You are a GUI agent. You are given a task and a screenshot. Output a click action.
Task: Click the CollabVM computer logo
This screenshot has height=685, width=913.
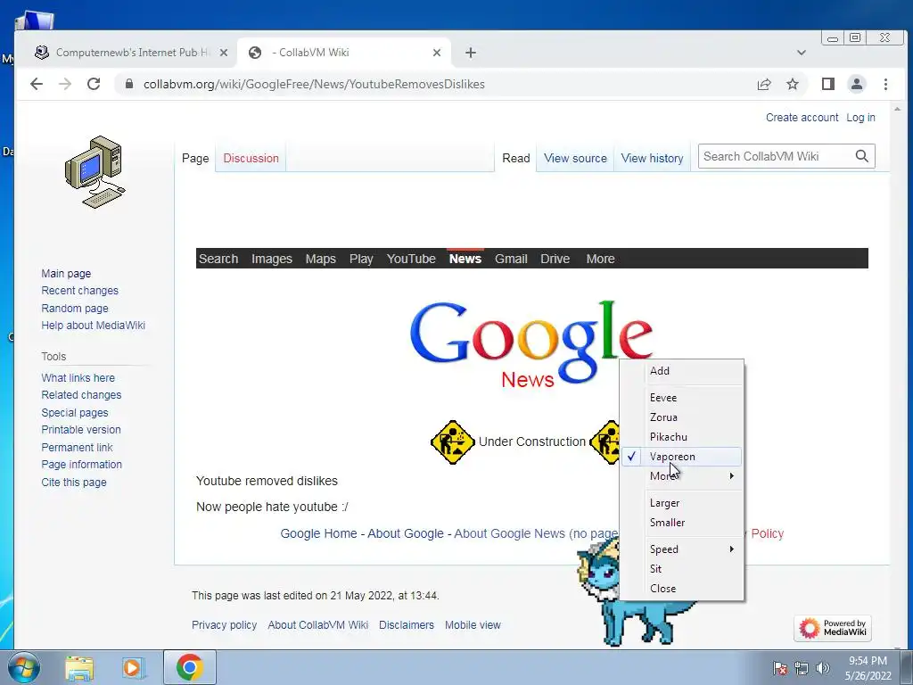(95, 172)
